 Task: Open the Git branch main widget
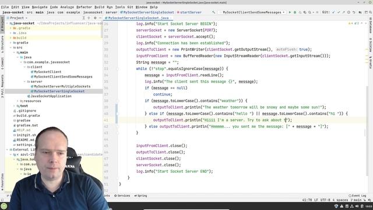coord(356,200)
